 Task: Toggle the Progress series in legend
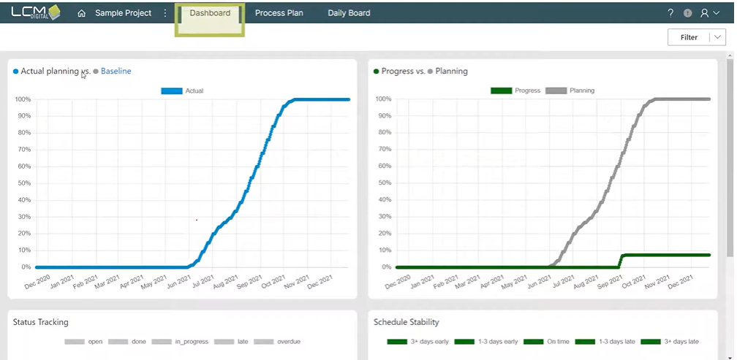click(515, 91)
